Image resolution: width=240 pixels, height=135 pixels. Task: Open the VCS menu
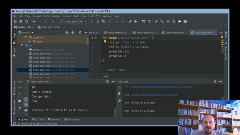(98, 16)
